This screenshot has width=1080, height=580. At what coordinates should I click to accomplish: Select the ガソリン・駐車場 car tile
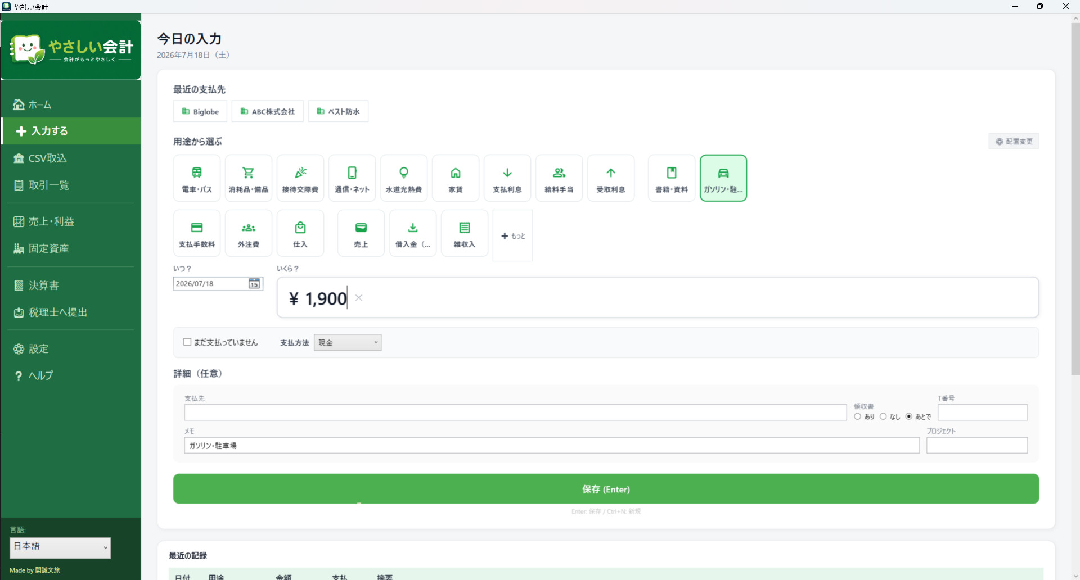[723, 178]
